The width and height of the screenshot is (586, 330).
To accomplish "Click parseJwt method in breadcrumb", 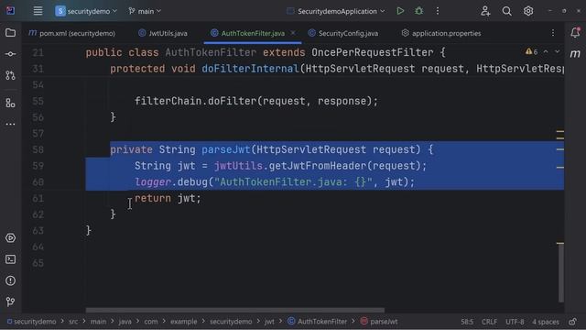I will click(x=379, y=322).
